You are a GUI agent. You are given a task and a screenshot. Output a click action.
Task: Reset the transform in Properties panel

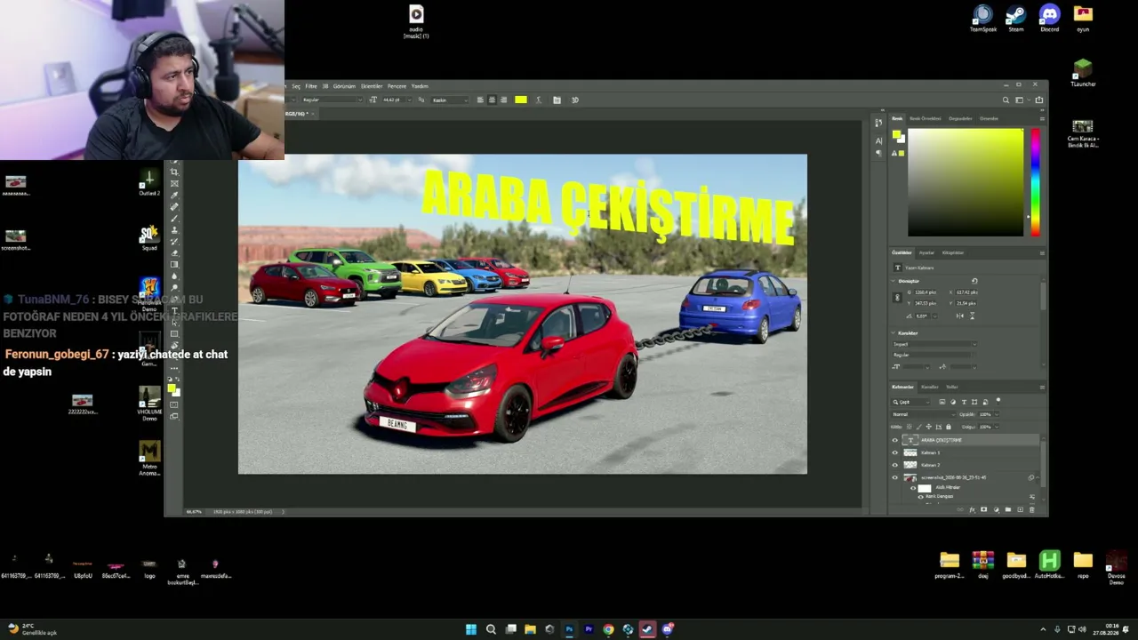click(974, 281)
